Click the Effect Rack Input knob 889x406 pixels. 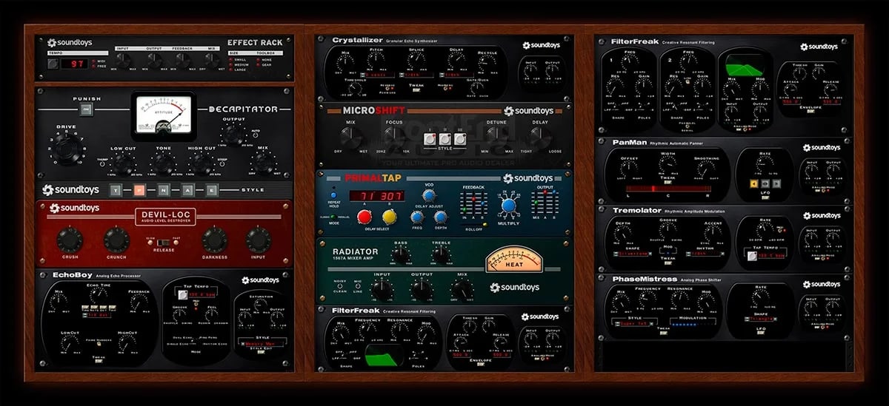point(123,59)
